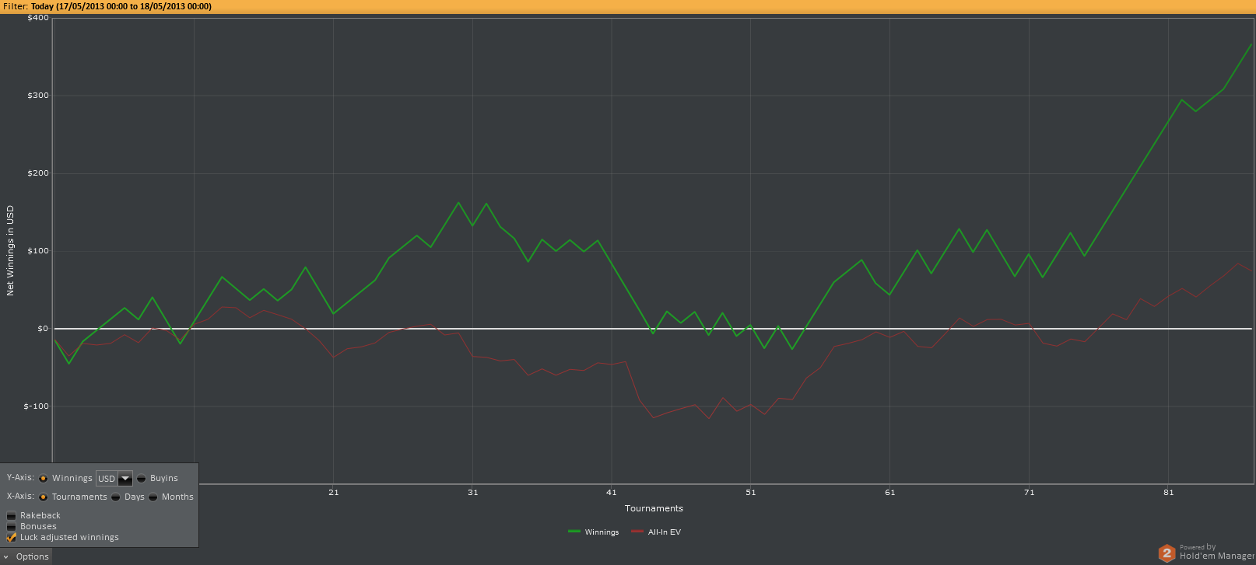Click the green Winnings legend swatch

click(574, 532)
